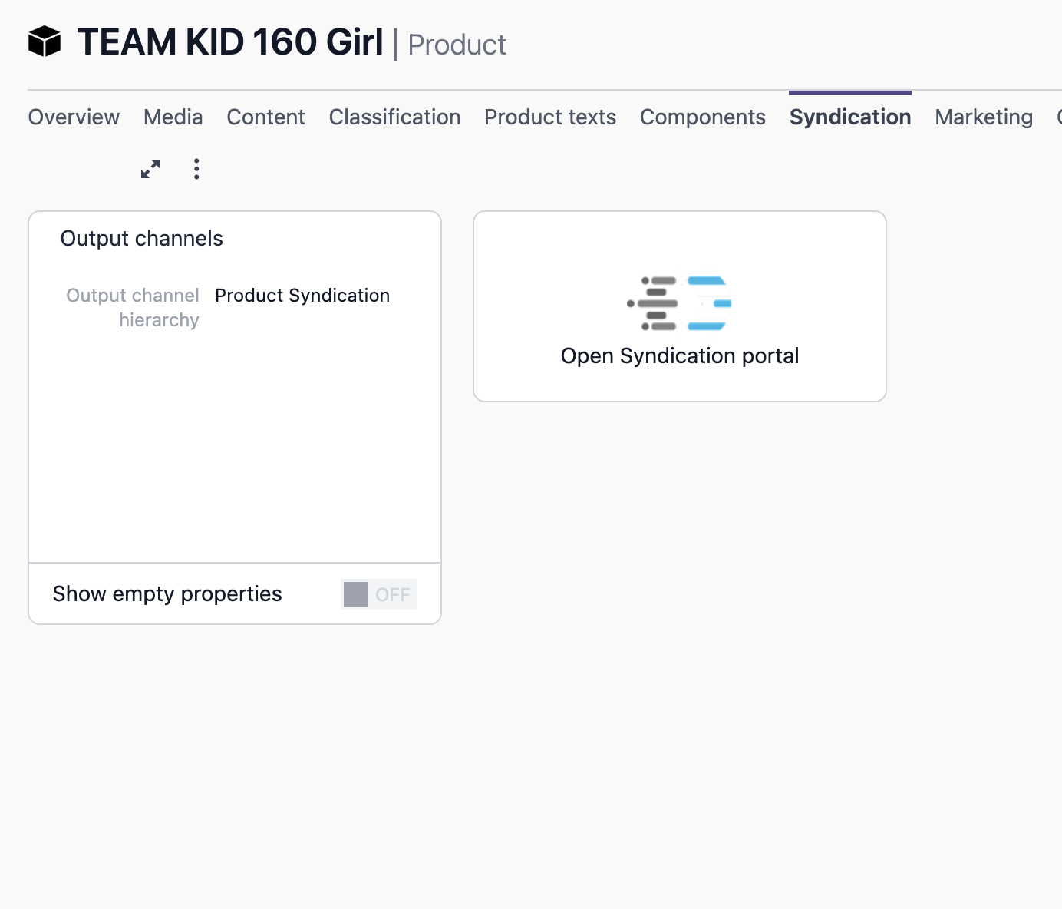Enable the Show empty properties toggle
1062x909 pixels.
[378, 593]
